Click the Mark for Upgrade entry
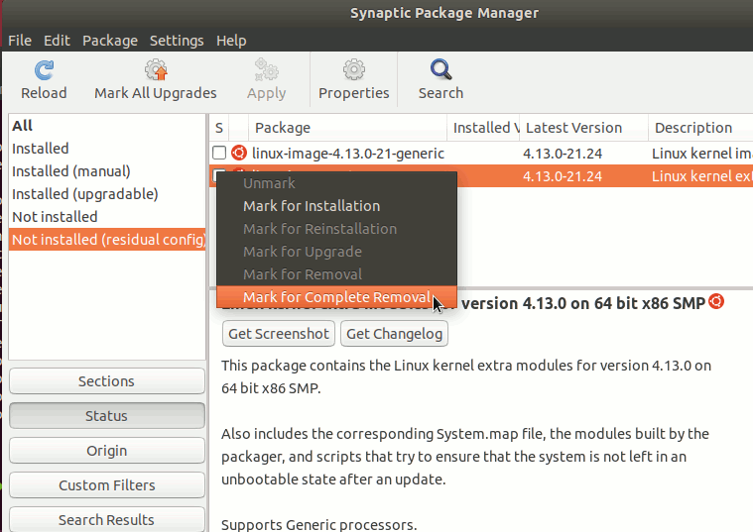Image resolution: width=753 pixels, height=532 pixels. 336,252
